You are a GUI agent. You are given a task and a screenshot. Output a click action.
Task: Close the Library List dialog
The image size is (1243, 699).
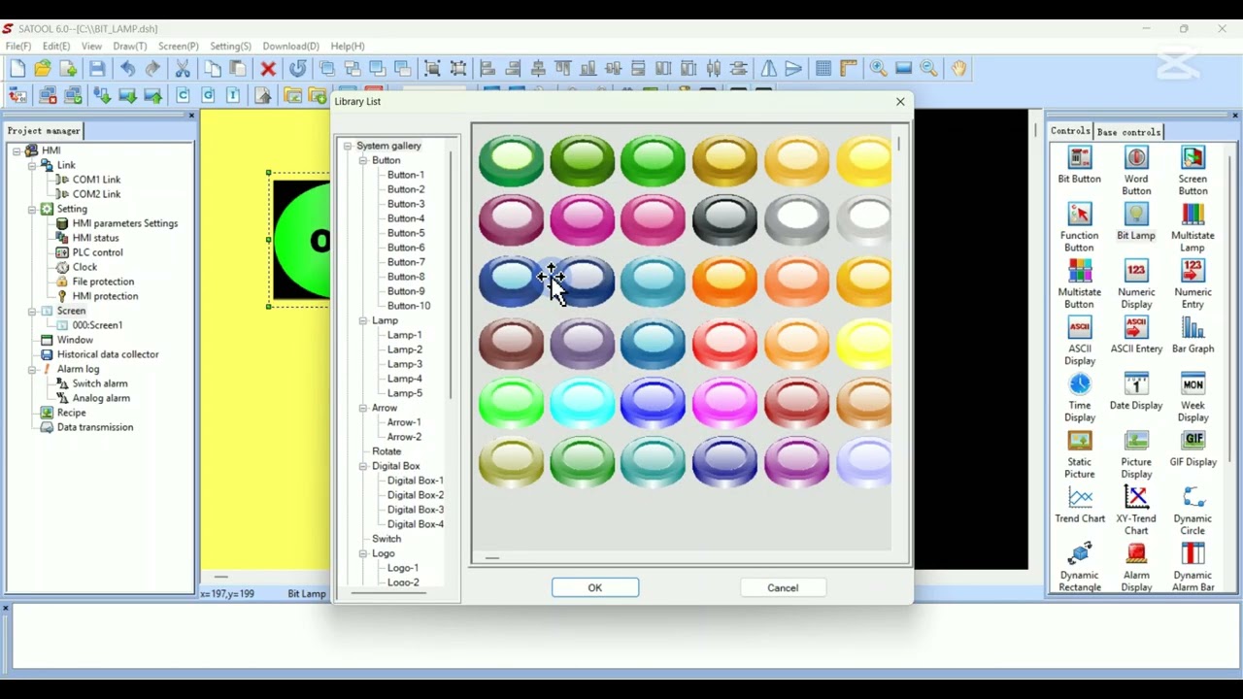point(900,101)
